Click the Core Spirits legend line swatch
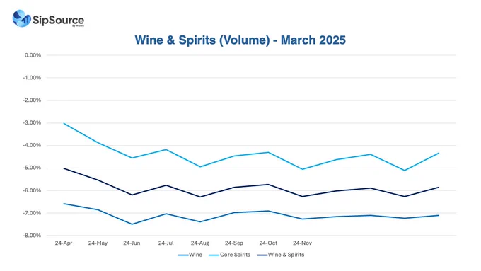 click(214, 255)
